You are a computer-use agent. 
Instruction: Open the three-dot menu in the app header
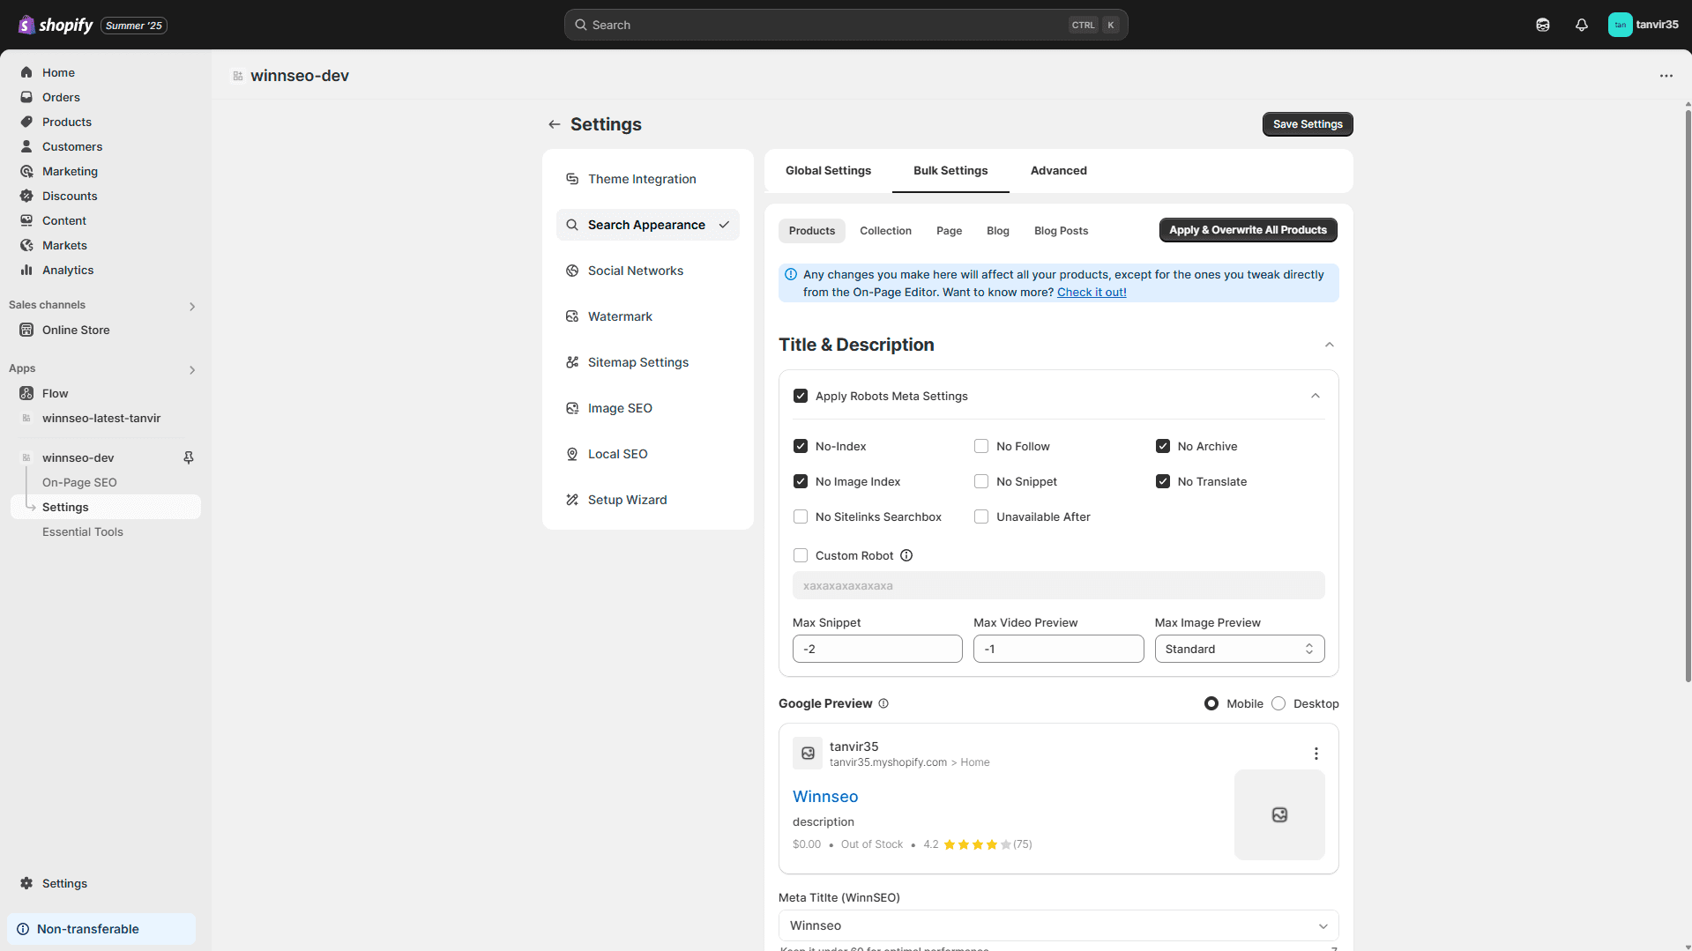point(1666,76)
